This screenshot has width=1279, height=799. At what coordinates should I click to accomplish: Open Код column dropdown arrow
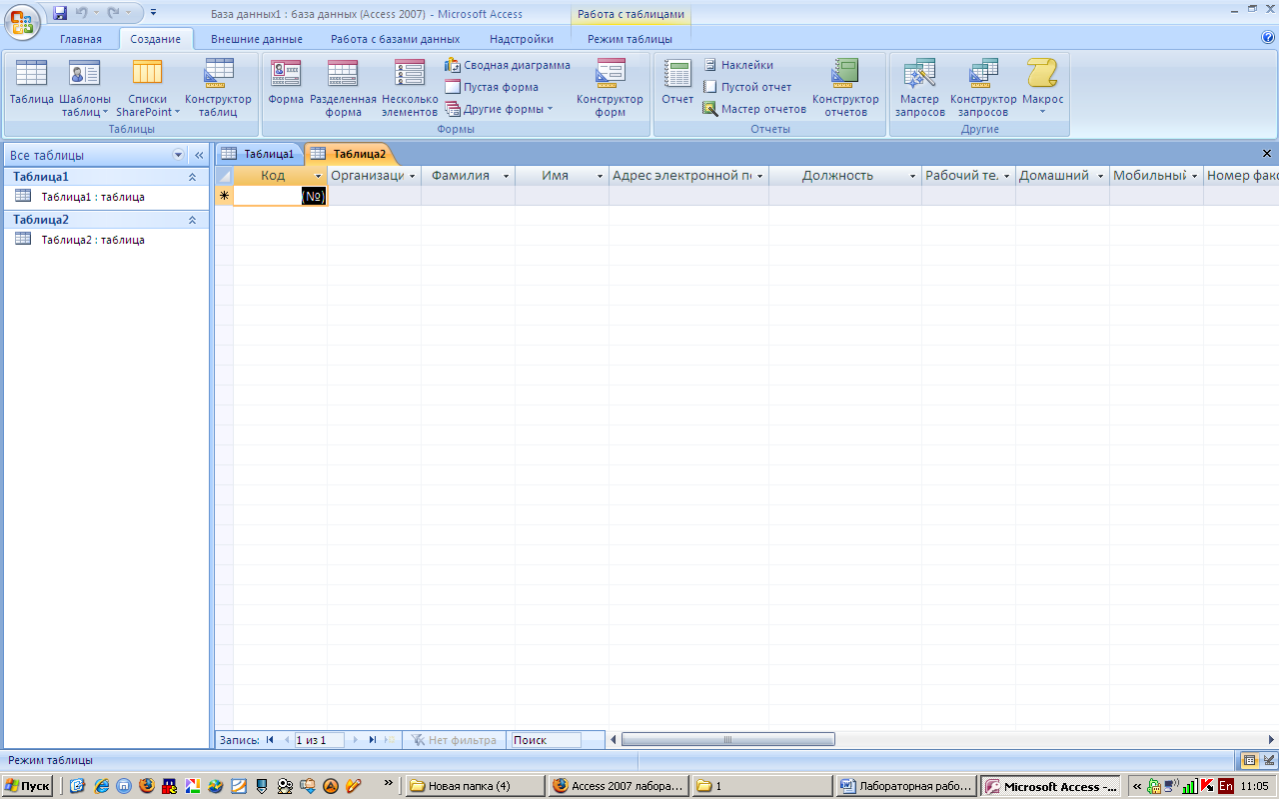coord(319,176)
